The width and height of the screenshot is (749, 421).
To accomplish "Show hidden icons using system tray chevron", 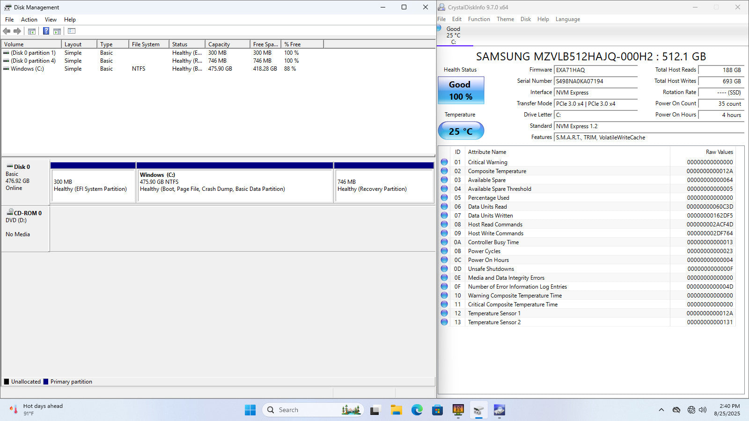I will pyautogui.click(x=661, y=410).
